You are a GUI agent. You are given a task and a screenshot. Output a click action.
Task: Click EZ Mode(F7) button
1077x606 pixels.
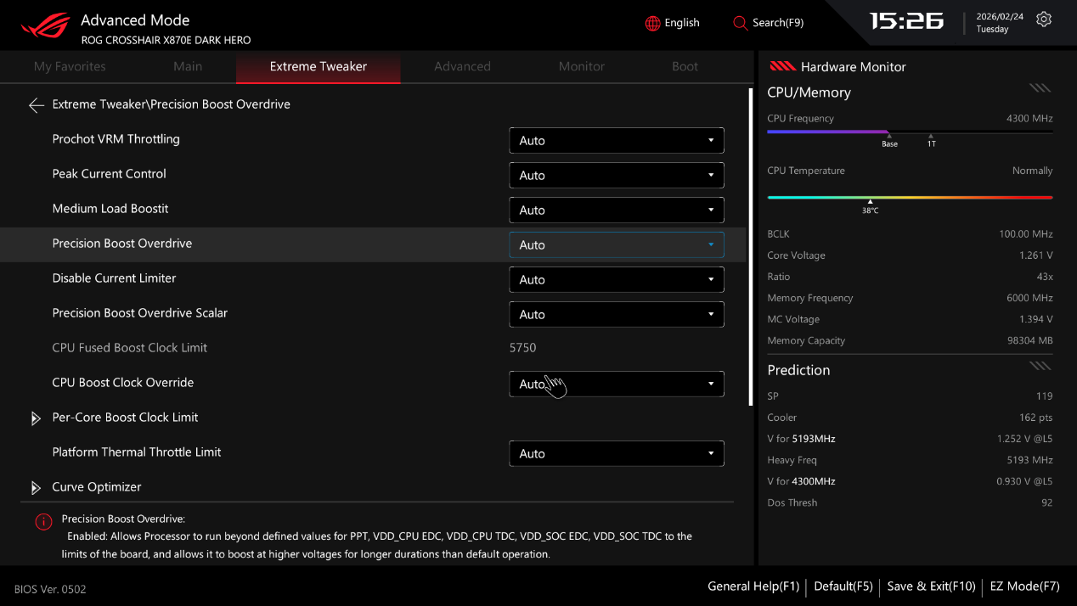(1024, 586)
